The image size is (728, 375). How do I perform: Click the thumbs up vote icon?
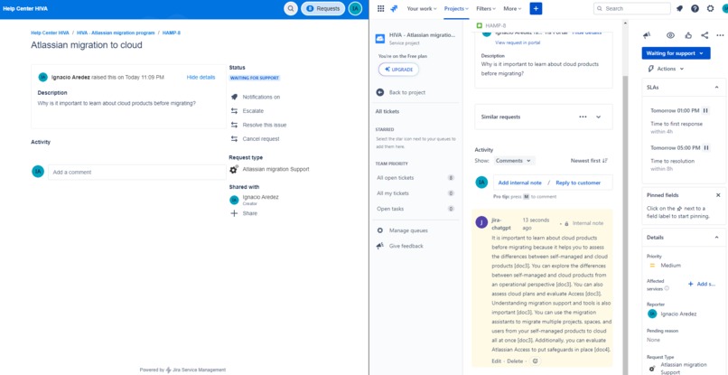(x=688, y=35)
